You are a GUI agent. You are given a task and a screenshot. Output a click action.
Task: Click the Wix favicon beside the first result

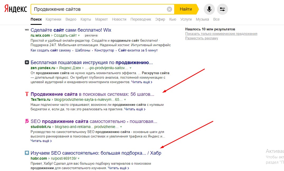(x=27, y=30)
